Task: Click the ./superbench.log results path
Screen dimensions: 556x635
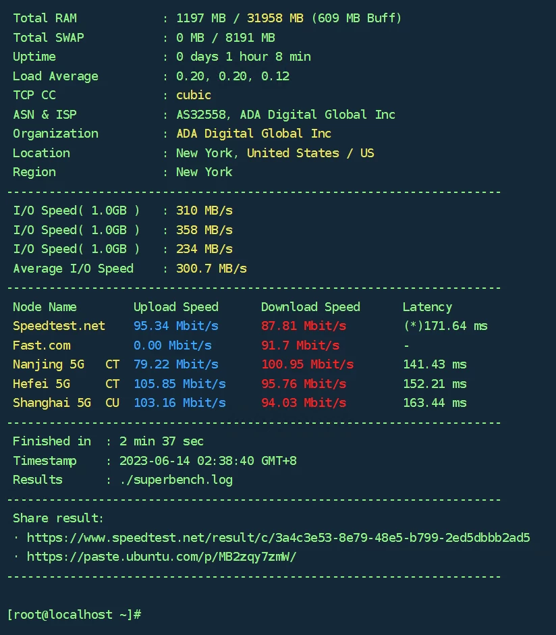Action: pyautogui.click(x=175, y=480)
